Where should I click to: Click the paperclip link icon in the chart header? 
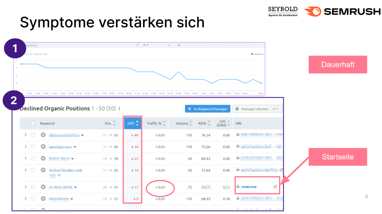148,45
